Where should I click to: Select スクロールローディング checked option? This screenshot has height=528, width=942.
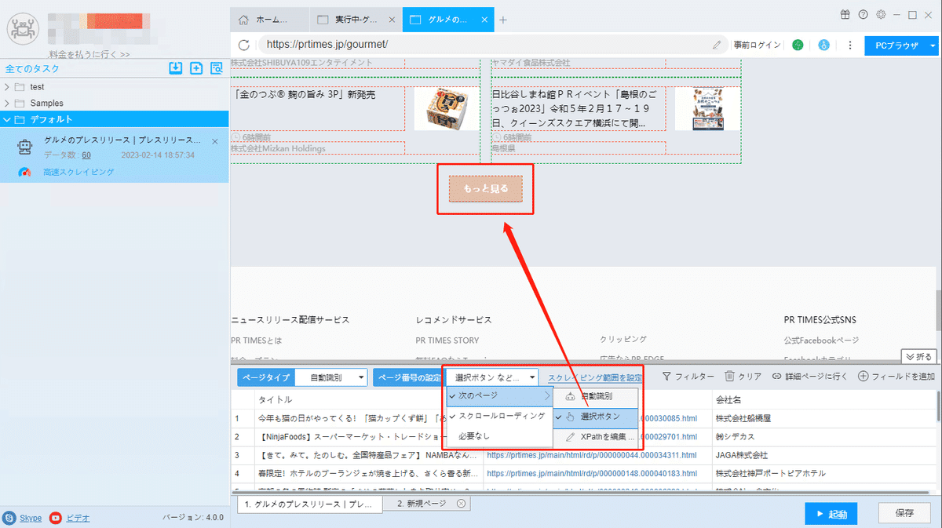click(499, 416)
